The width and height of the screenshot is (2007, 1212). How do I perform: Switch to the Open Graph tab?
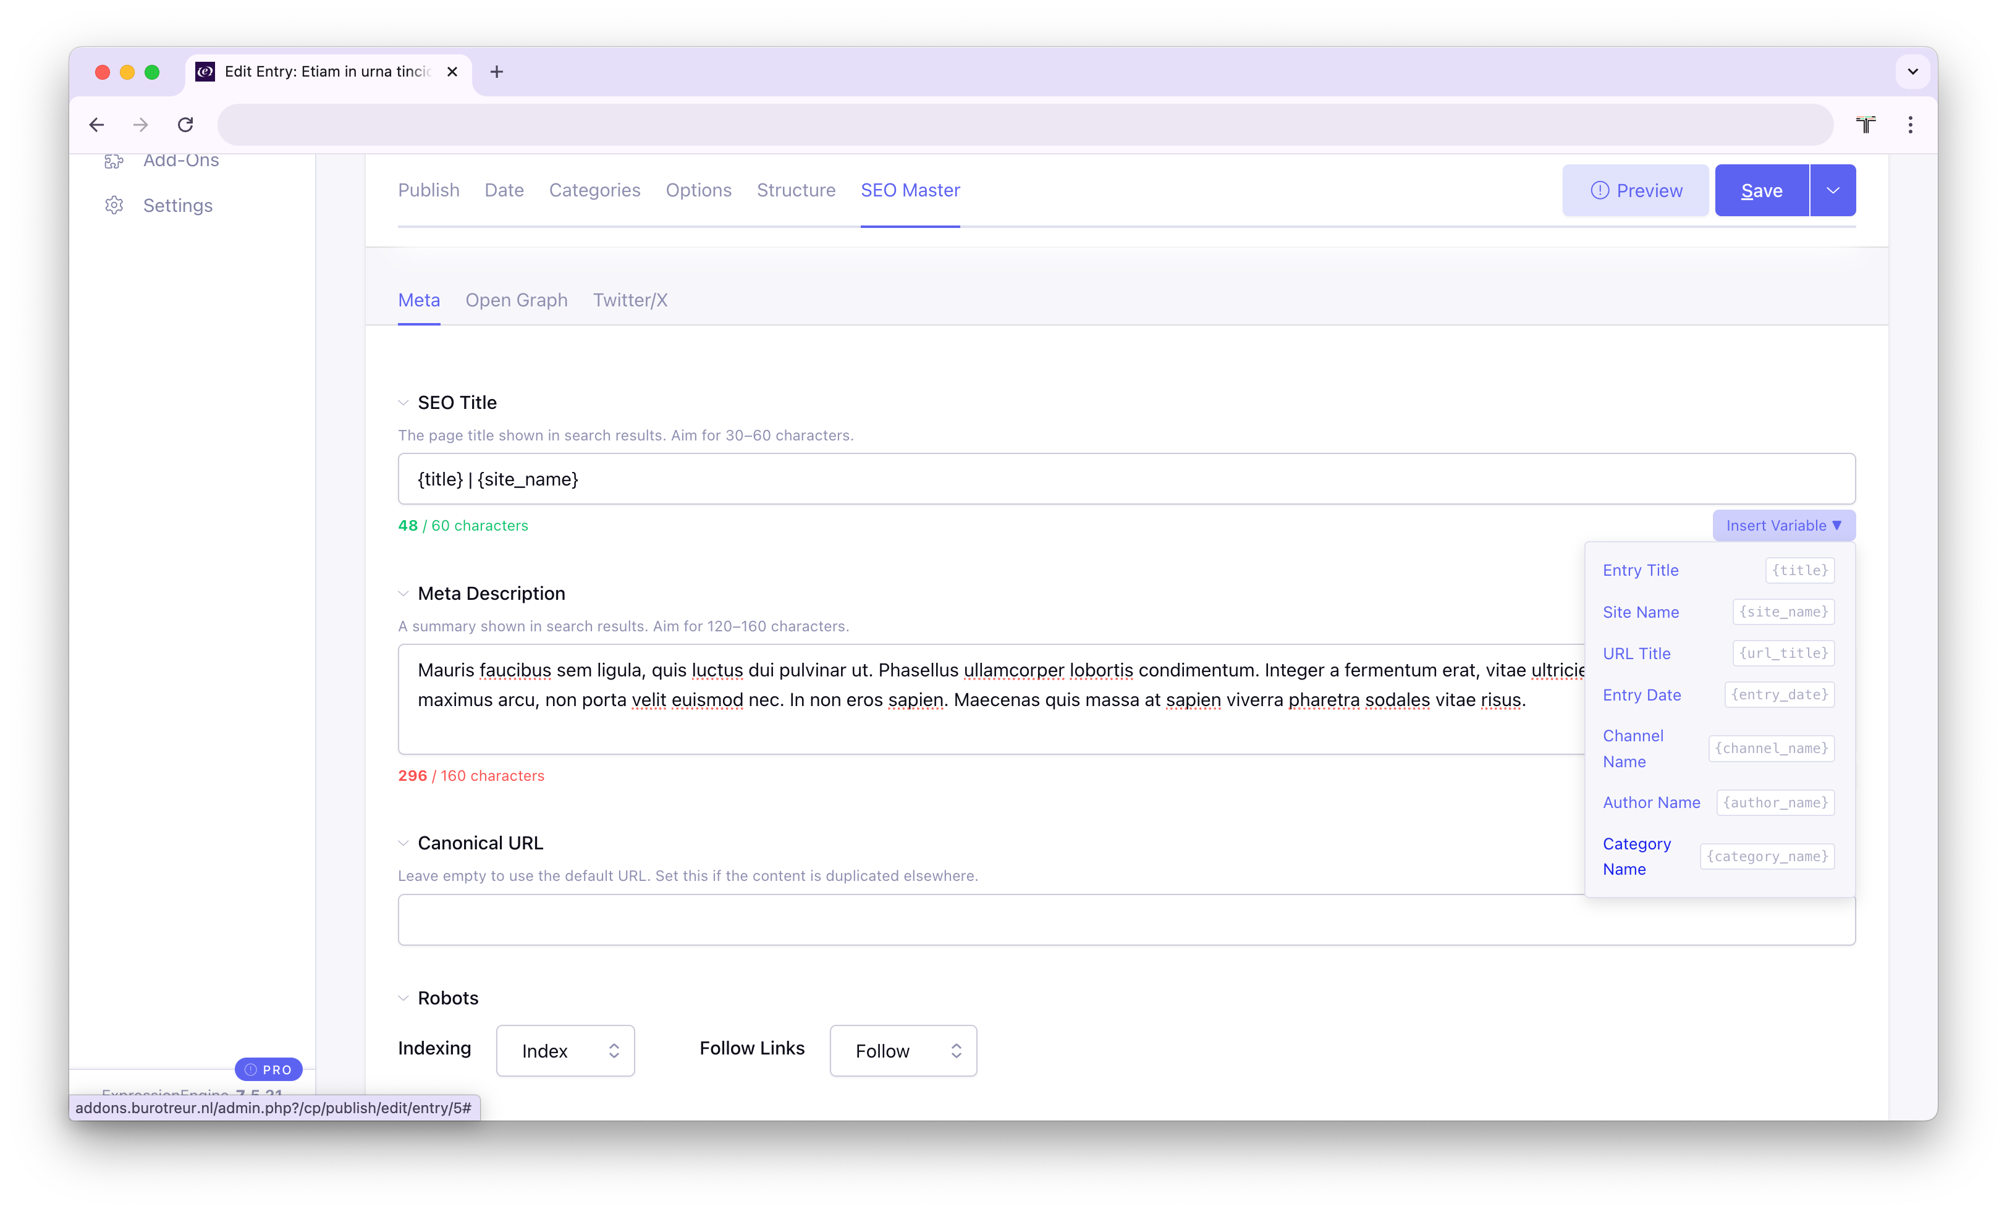pyautogui.click(x=517, y=300)
